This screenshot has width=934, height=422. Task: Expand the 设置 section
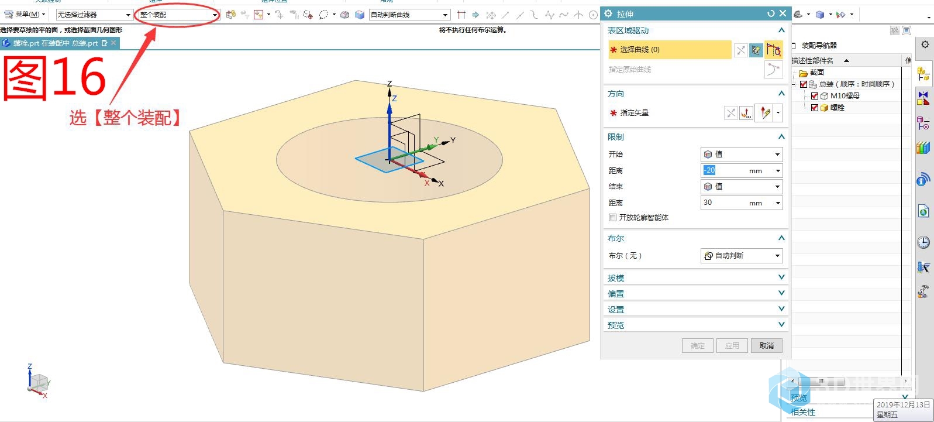tap(781, 309)
